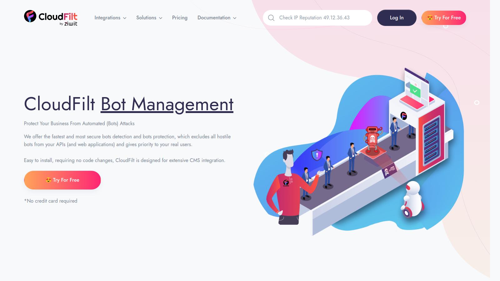Click the 'by ziwit' text in logo

68,24
